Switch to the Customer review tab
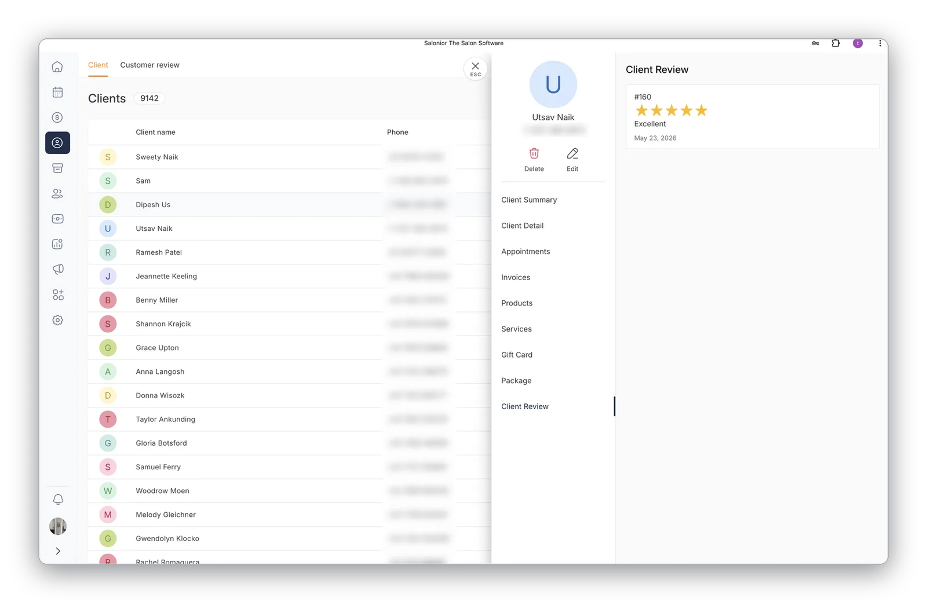 click(149, 65)
